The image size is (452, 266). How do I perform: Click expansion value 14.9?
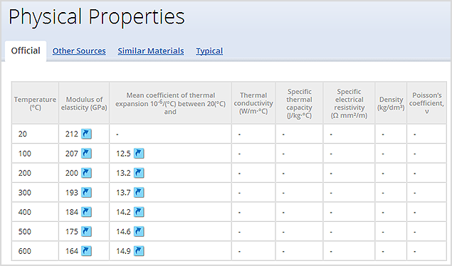[123, 251]
